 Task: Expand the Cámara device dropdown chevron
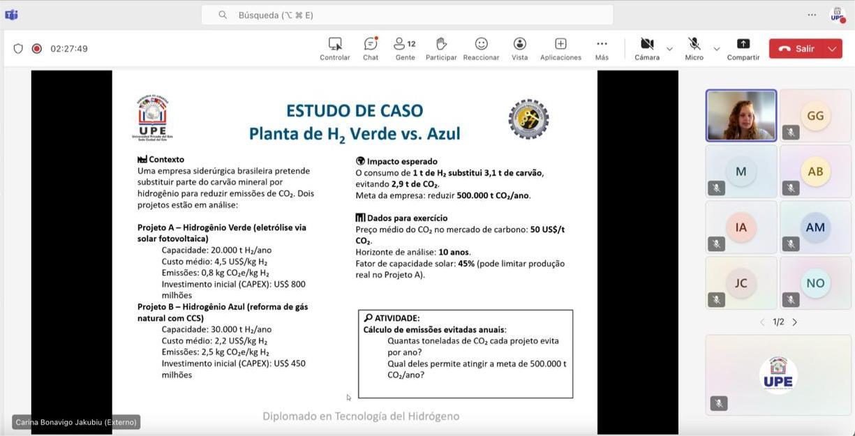669,50
